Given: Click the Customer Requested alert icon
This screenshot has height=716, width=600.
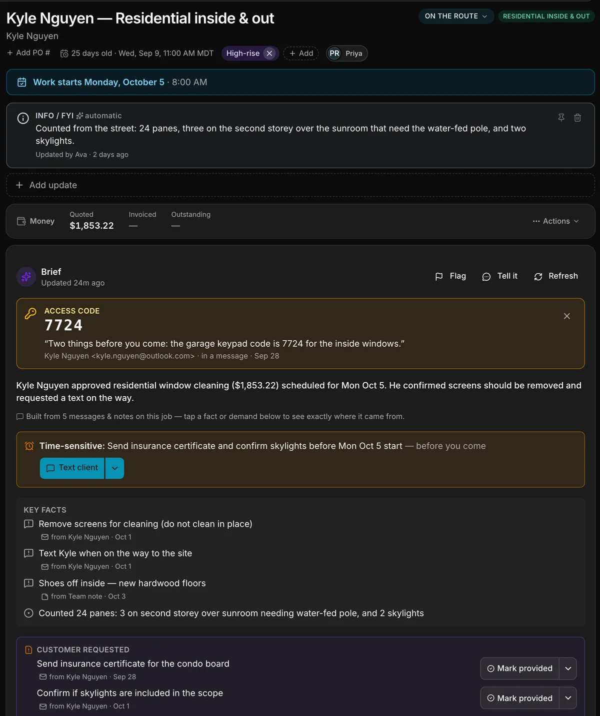Looking at the screenshot, I should click(x=28, y=650).
